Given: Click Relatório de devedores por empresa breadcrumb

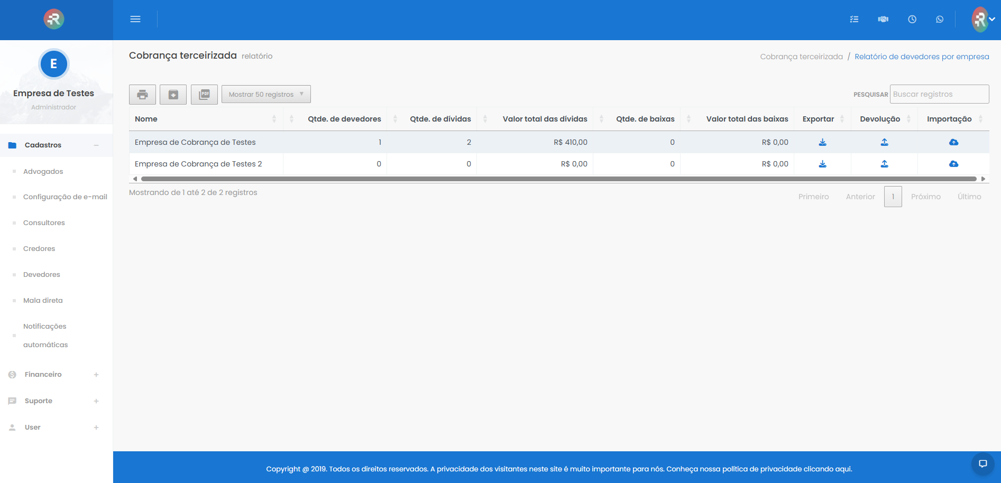Looking at the screenshot, I should click(922, 57).
